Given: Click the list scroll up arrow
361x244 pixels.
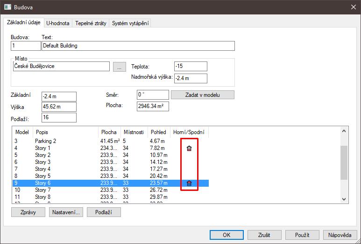Looking at the screenshot, I should pos(344,131).
